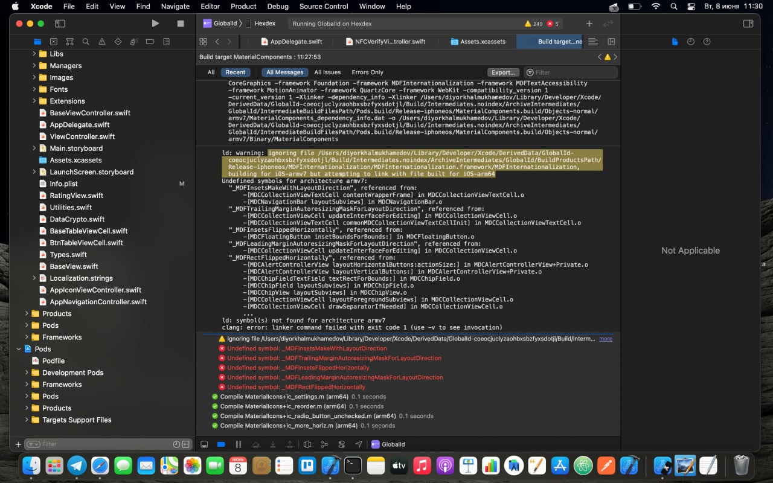Select the GlobalId scheme in the toolbar
The image size is (773, 483).
click(221, 24)
